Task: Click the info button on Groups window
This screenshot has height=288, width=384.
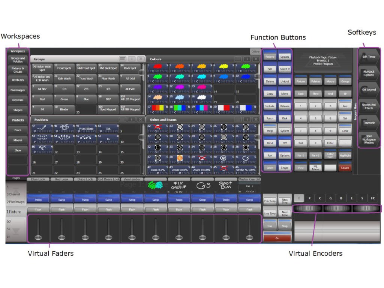Action: [x=131, y=59]
